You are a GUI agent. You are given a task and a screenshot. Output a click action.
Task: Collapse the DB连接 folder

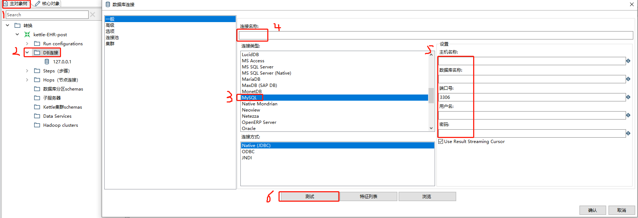[x=27, y=53]
